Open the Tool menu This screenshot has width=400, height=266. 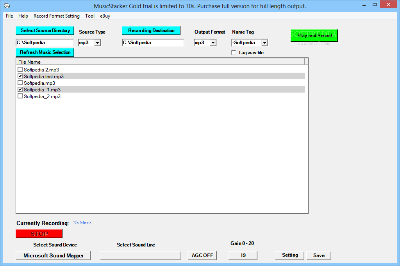[x=90, y=16]
